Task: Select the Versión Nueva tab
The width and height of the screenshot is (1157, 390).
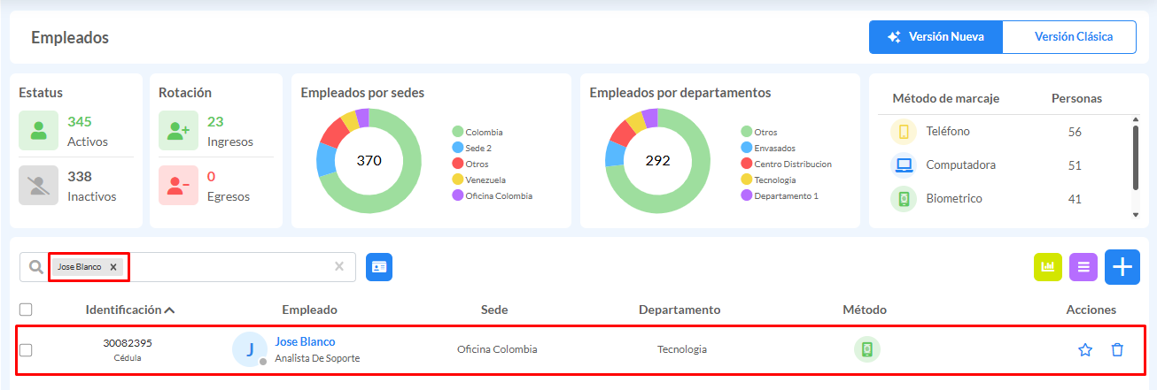Action: [x=936, y=37]
